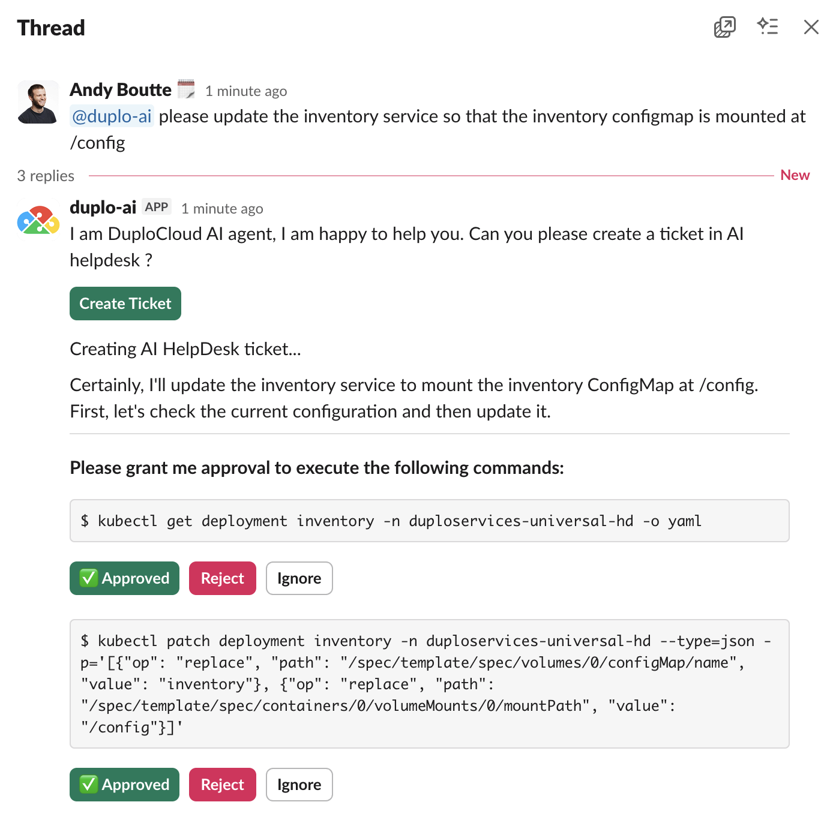
Task: Reject the kubectl patch deployment command
Action: coord(222,785)
